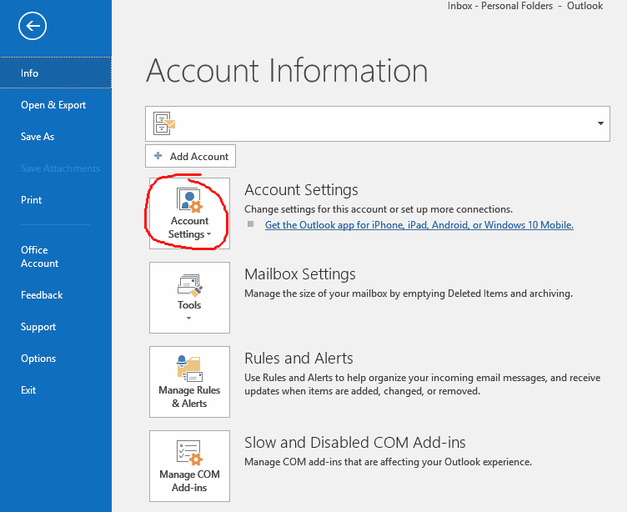This screenshot has height=512, width=627.
Task: Click 'Use Rules and Alerts to help organize' text
Action: pos(422,384)
